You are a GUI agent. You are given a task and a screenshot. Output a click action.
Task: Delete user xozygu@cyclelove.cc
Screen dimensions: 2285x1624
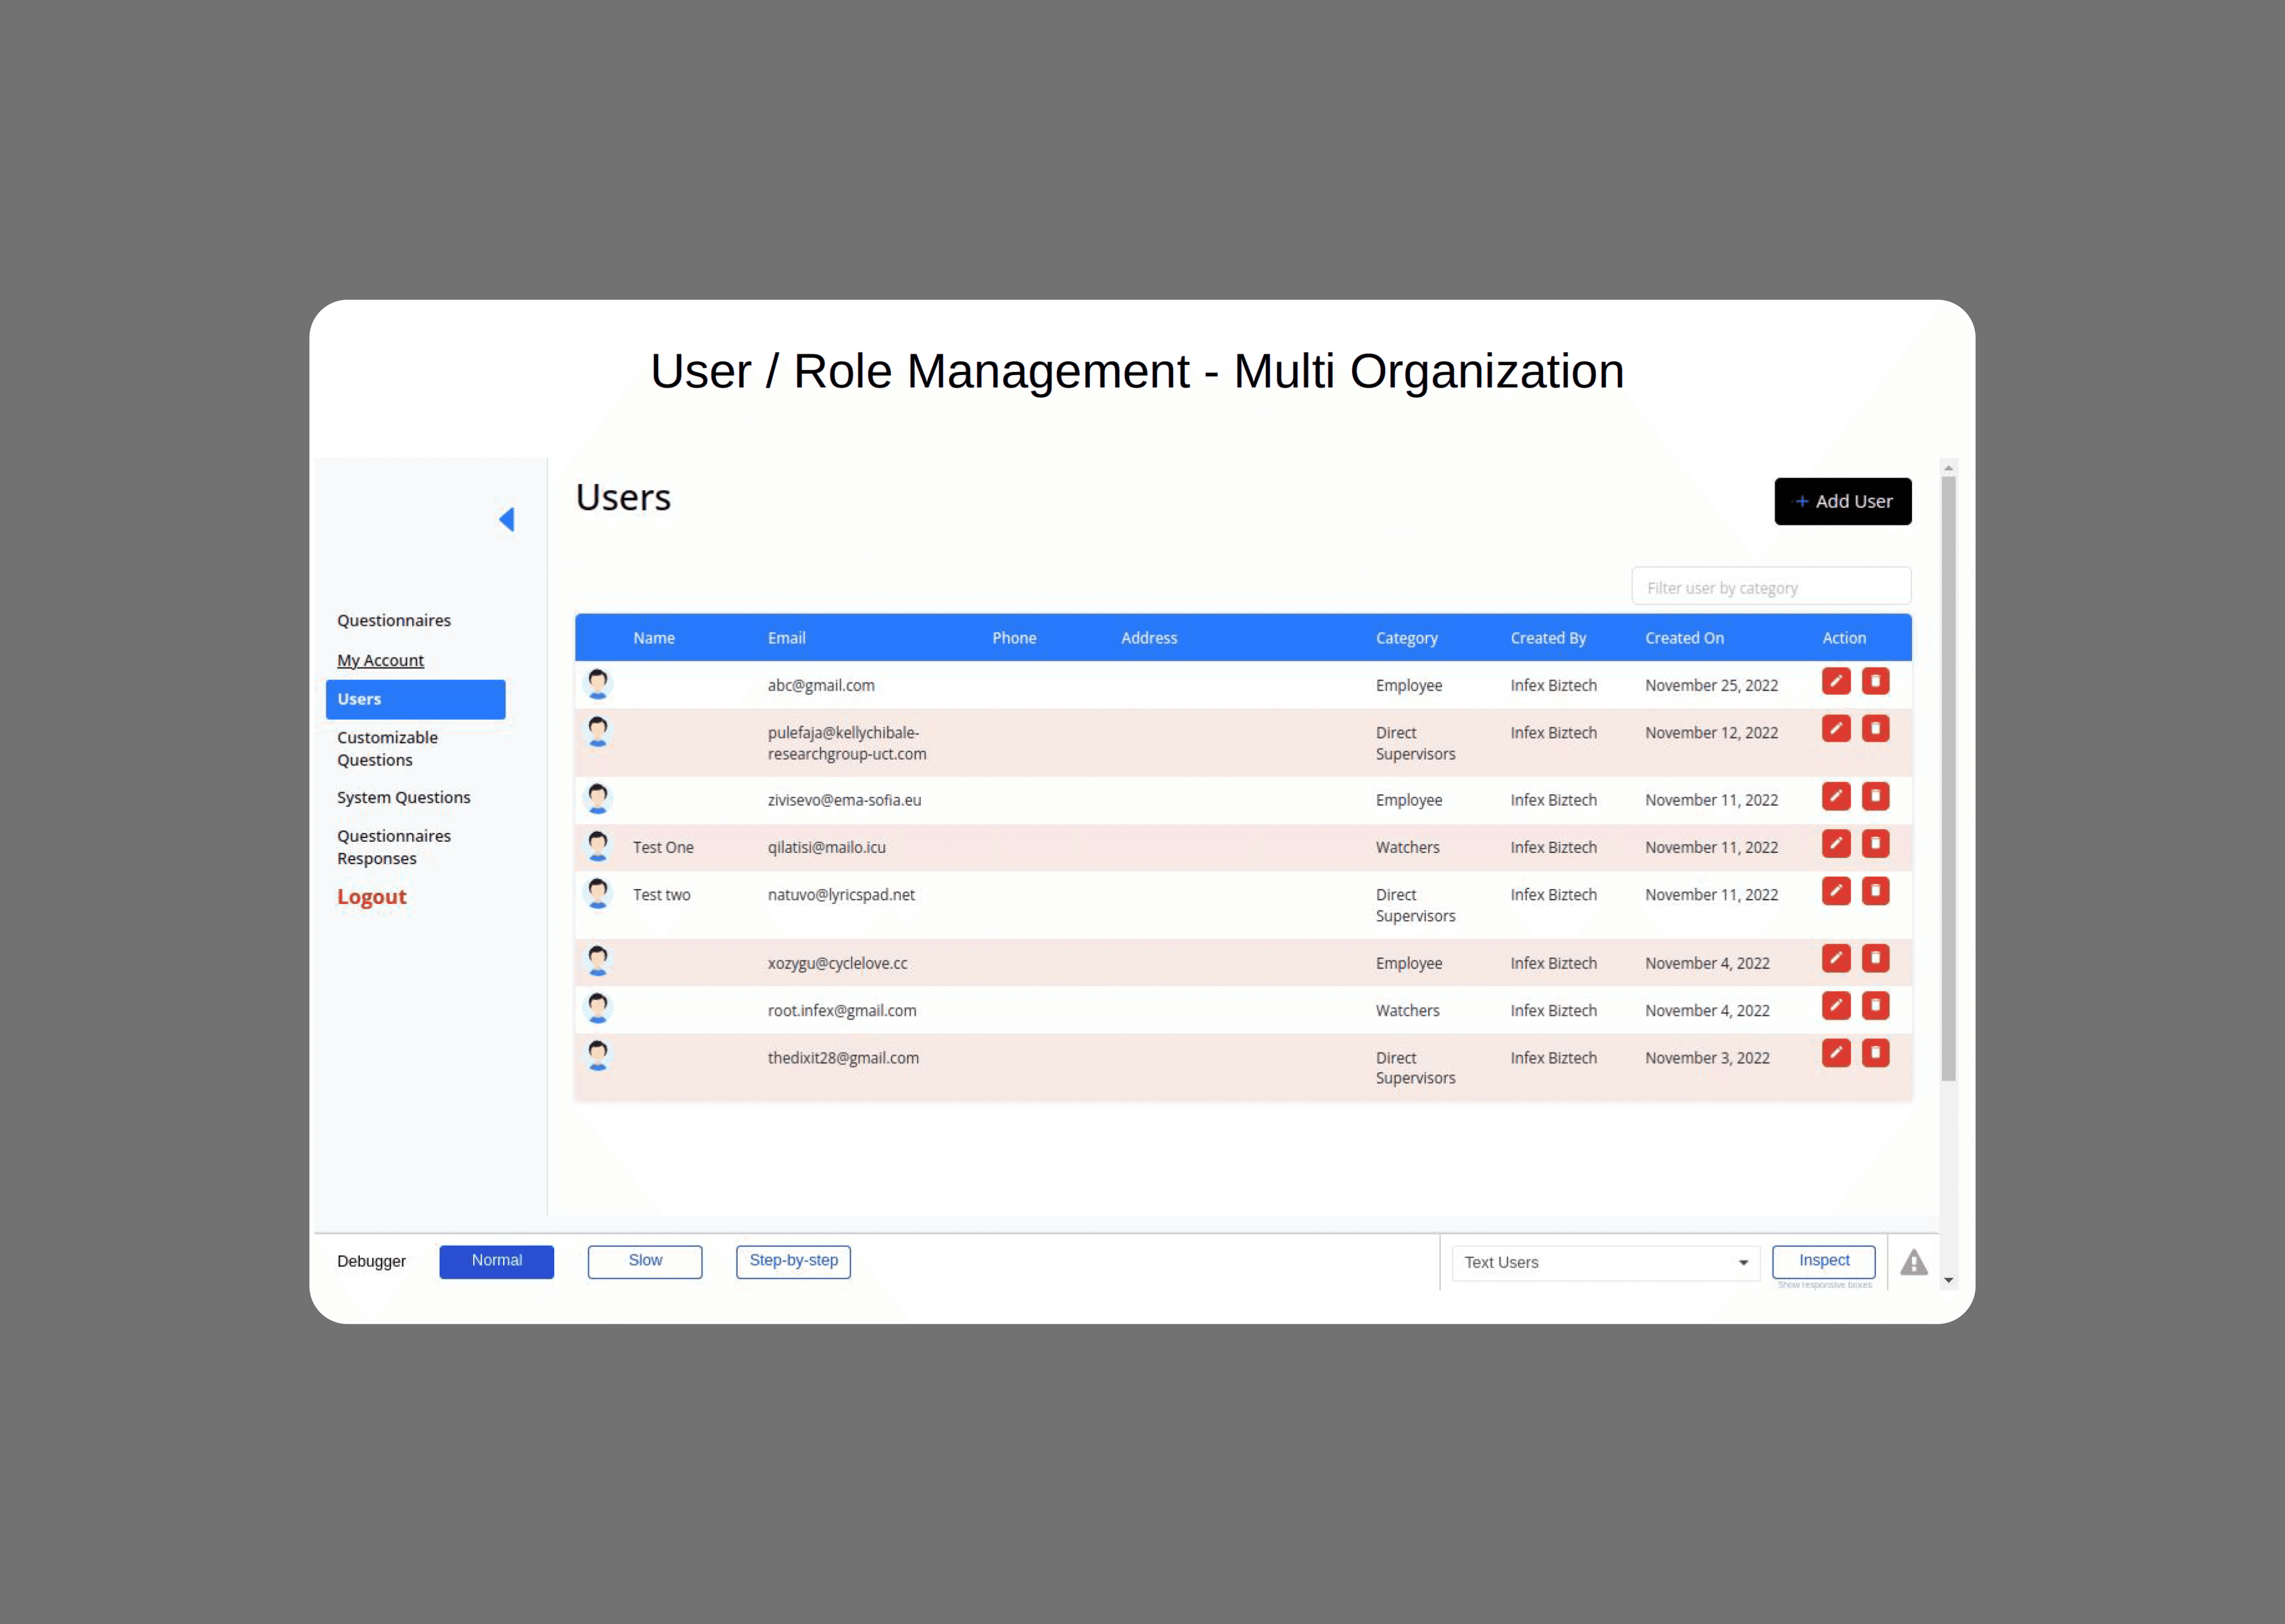pos(1876,958)
